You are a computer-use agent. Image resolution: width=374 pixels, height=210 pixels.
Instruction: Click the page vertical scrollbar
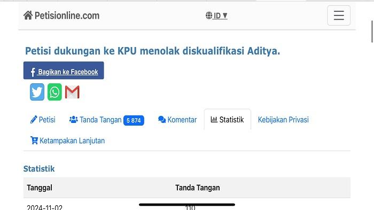point(372,32)
